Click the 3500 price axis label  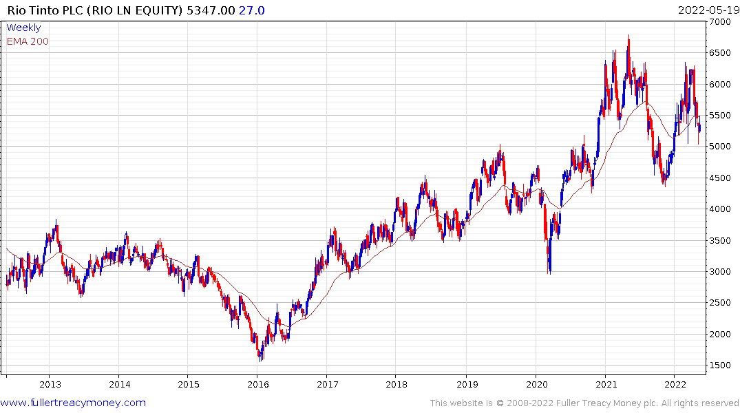pyautogui.click(x=720, y=241)
